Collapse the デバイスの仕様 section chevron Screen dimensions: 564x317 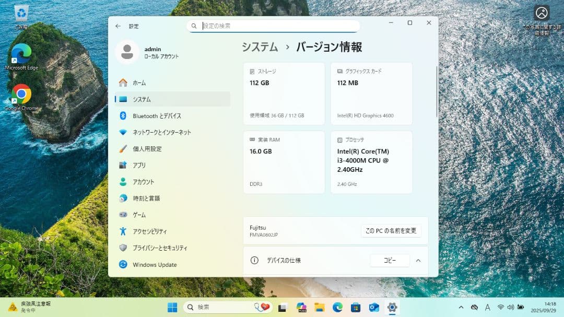pyautogui.click(x=418, y=261)
